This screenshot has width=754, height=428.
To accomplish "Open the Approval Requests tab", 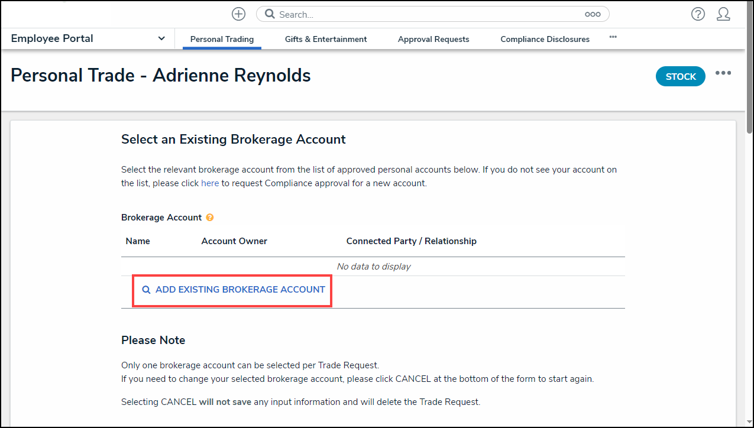I will pyautogui.click(x=433, y=39).
